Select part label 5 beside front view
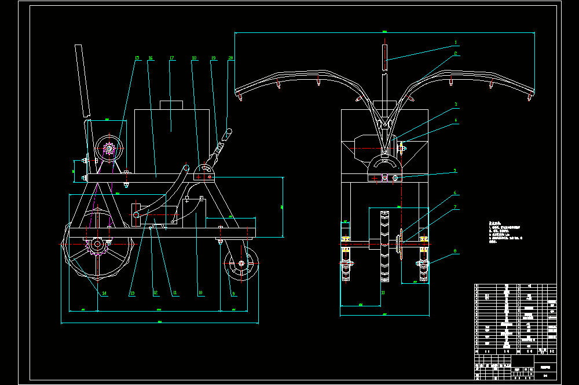579x385 pixels. [455, 171]
